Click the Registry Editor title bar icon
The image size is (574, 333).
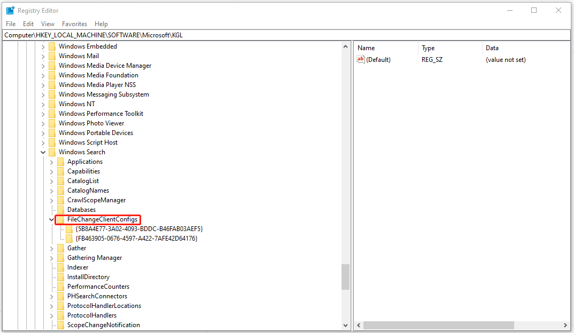pos(10,10)
